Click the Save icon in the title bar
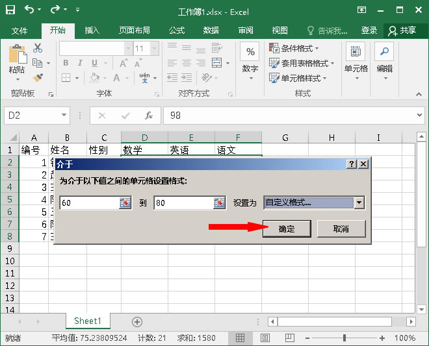Image resolution: width=429 pixels, height=346 pixels. (10, 10)
